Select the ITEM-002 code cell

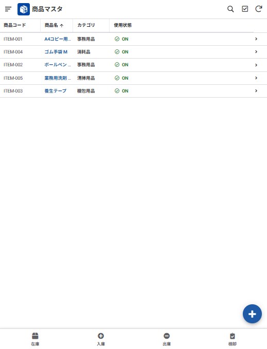(x=13, y=65)
